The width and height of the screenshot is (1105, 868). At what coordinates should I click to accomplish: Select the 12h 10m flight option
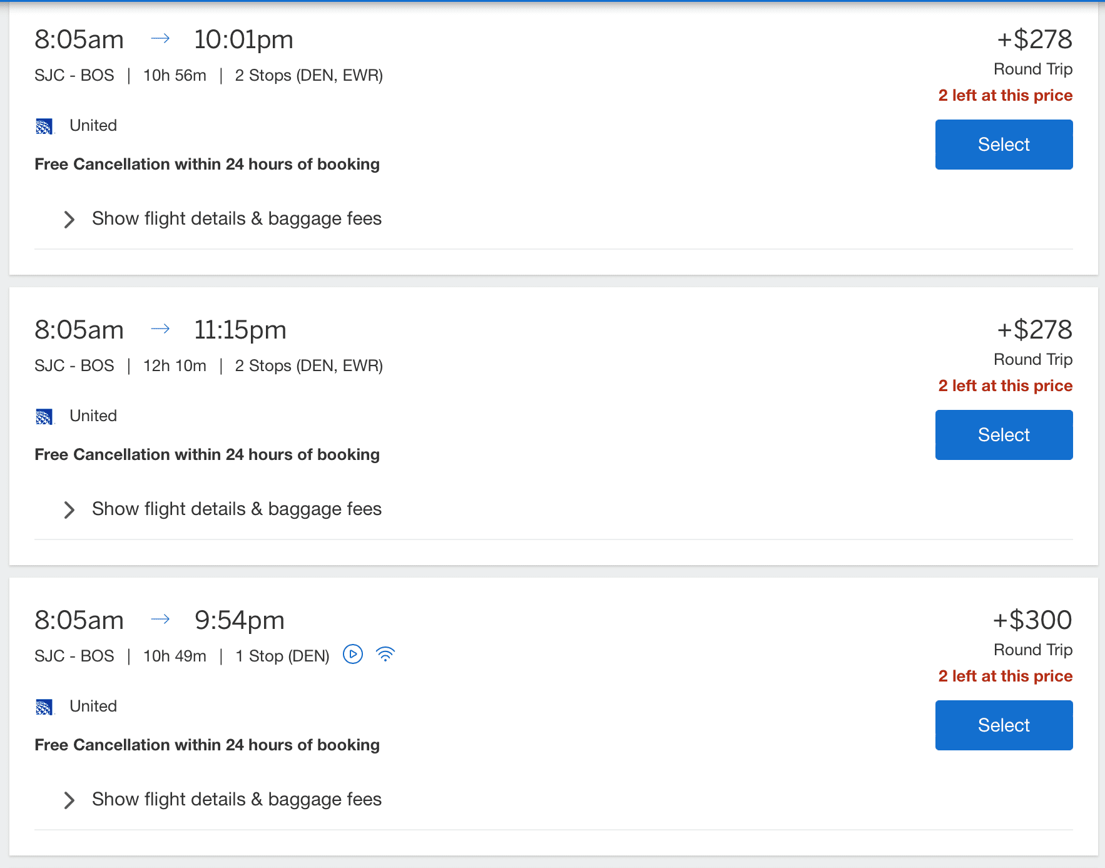tap(1003, 434)
